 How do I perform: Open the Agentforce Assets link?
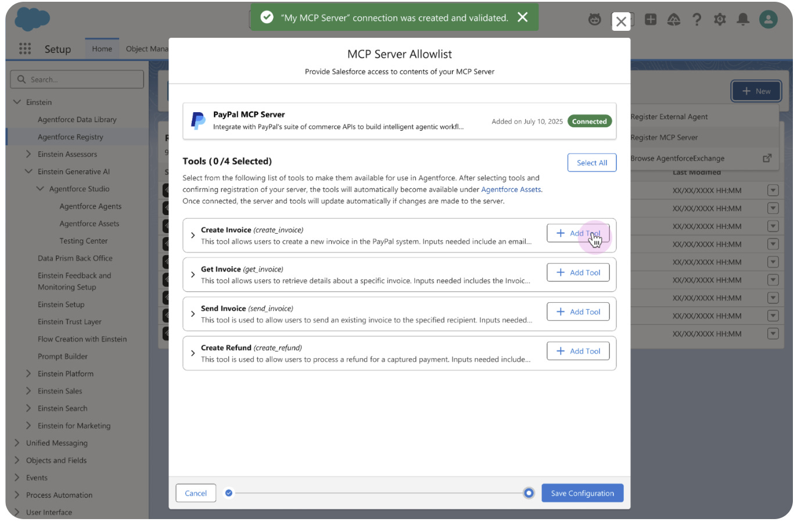pyautogui.click(x=511, y=190)
